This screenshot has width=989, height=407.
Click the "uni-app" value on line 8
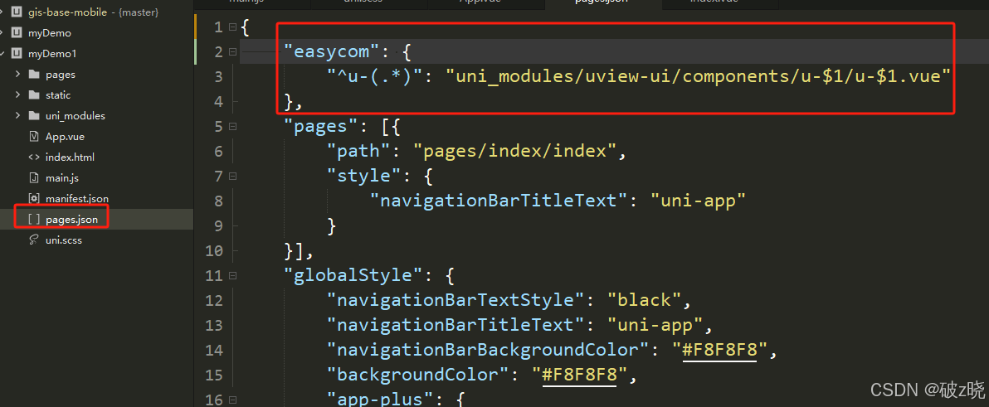pos(699,201)
